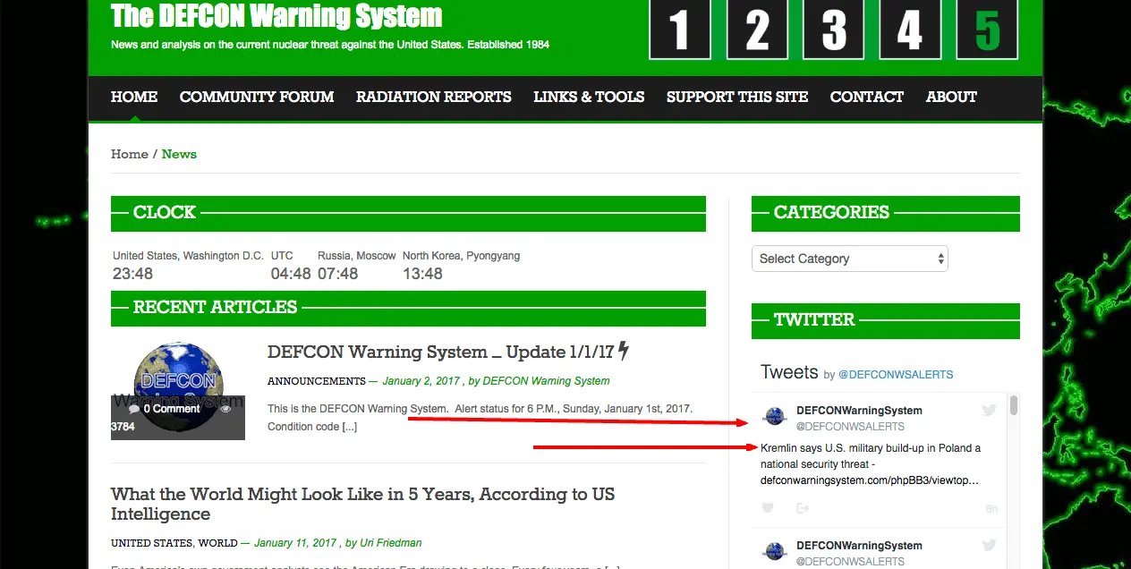Open Support This Site page

[736, 97]
